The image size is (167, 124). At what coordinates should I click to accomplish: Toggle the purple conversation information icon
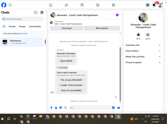[117, 15]
